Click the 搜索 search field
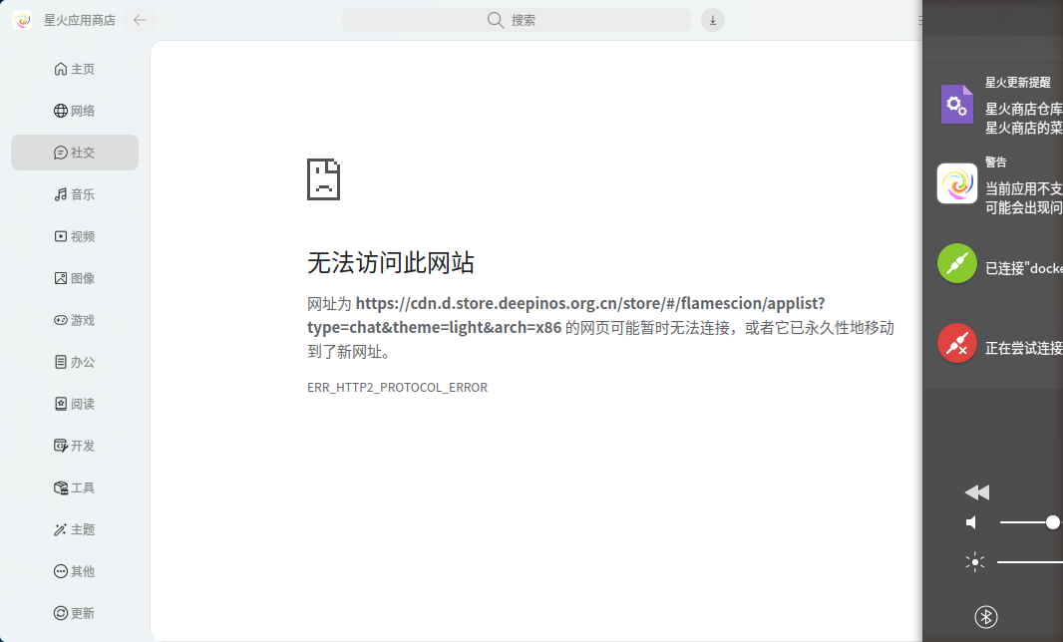The height and width of the screenshot is (642, 1063). pyautogui.click(x=516, y=20)
